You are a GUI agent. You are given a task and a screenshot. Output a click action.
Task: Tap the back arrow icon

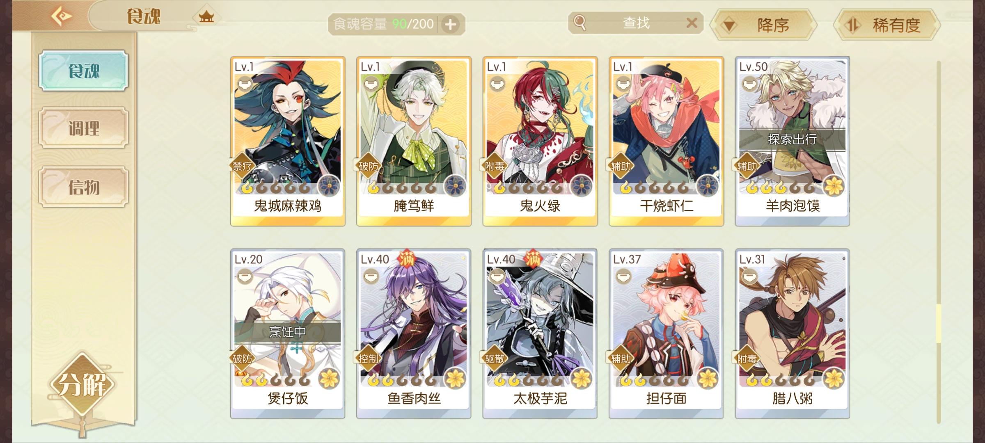coord(61,16)
